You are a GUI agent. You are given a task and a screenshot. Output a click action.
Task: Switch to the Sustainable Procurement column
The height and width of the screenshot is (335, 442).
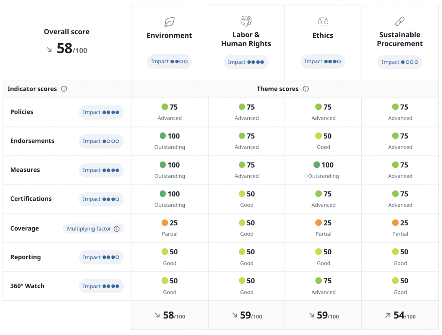[399, 39]
